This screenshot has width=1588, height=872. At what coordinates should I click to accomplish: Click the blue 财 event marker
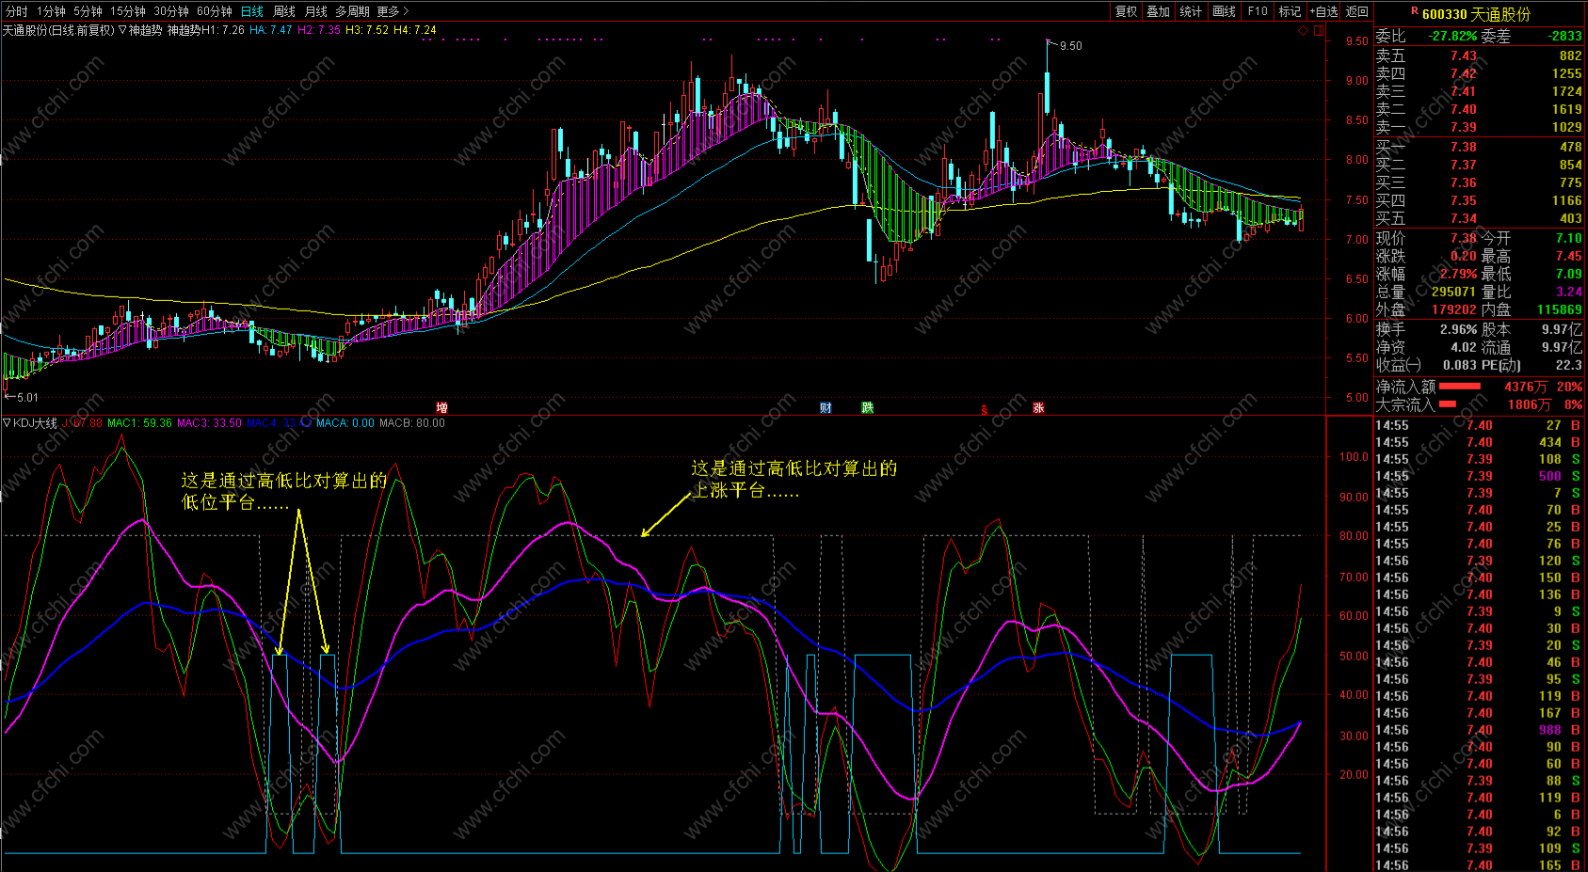[x=826, y=408]
